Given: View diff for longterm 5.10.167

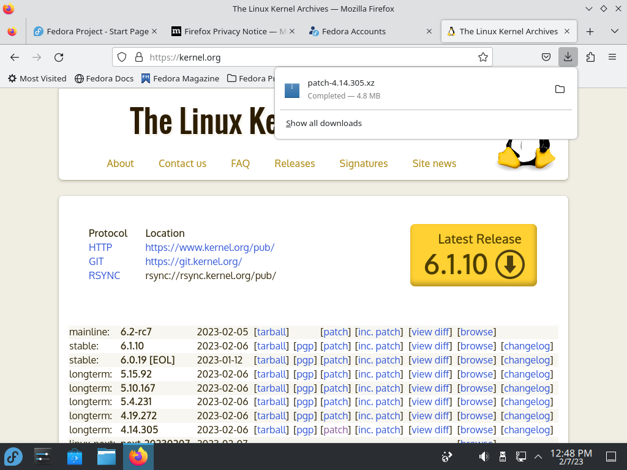Looking at the screenshot, I should (x=430, y=388).
